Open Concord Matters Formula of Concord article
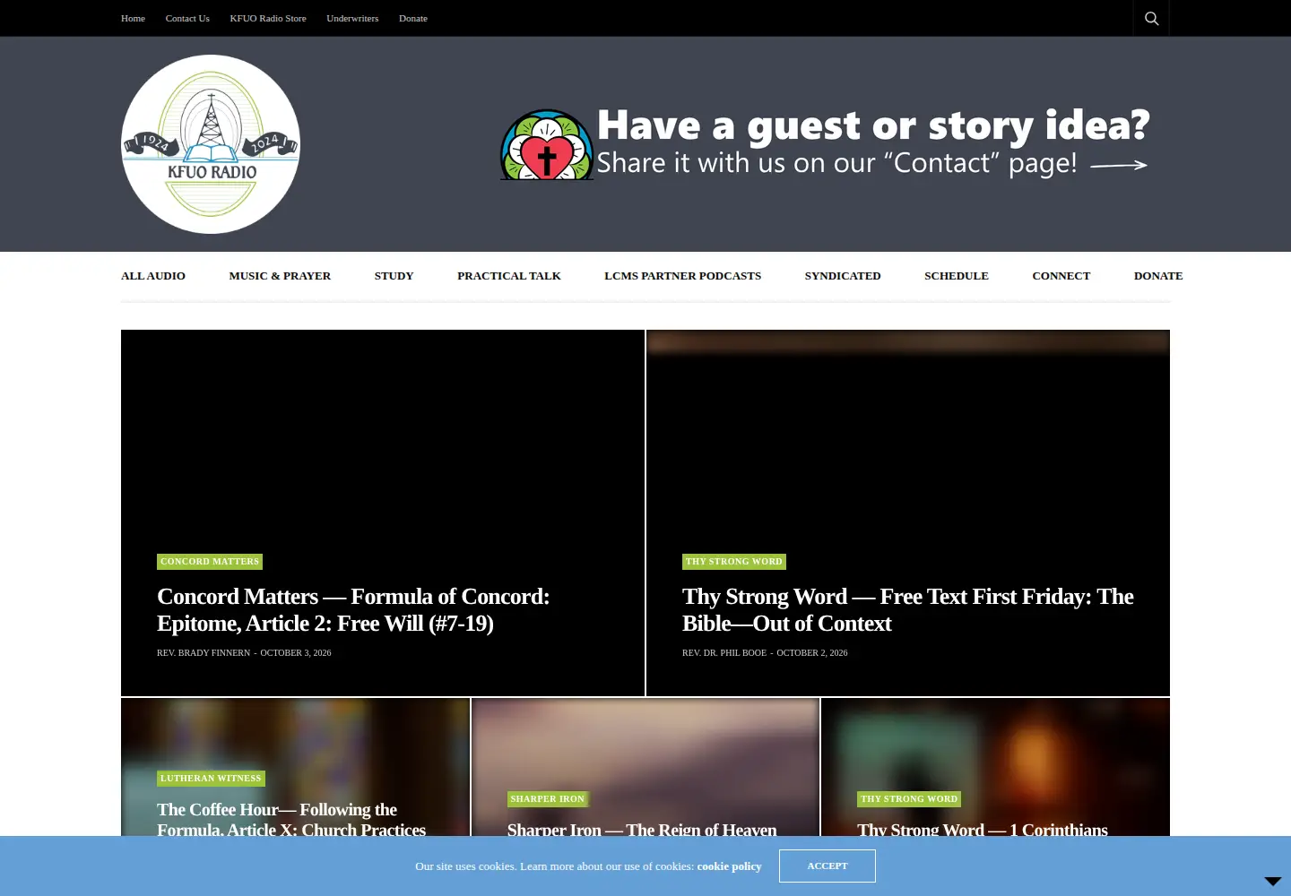This screenshot has height=896, width=1291. click(x=353, y=610)
